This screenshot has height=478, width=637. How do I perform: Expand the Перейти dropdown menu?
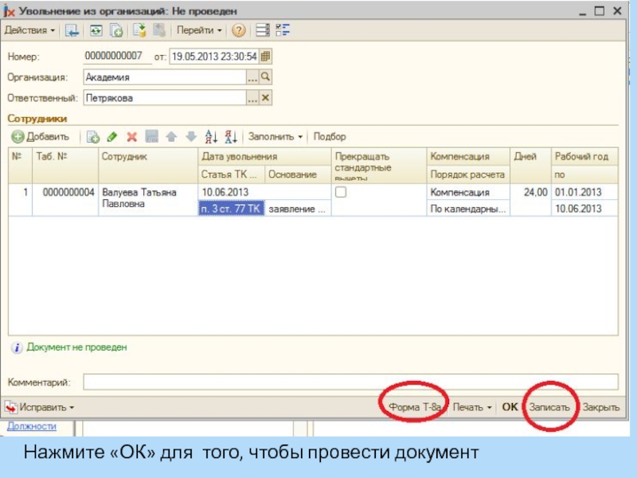[x=199, y=30]
